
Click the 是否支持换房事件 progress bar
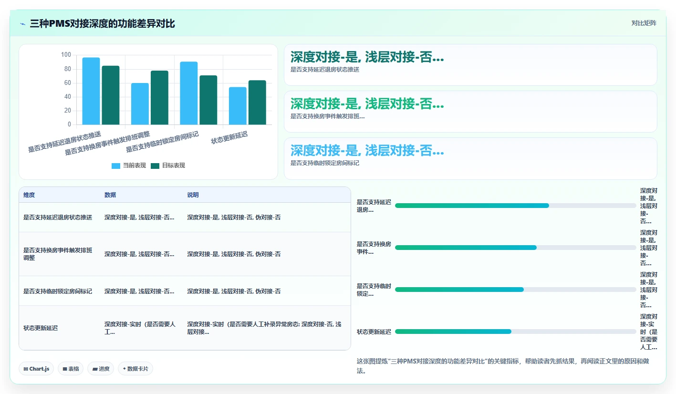[x=516, y=248]
